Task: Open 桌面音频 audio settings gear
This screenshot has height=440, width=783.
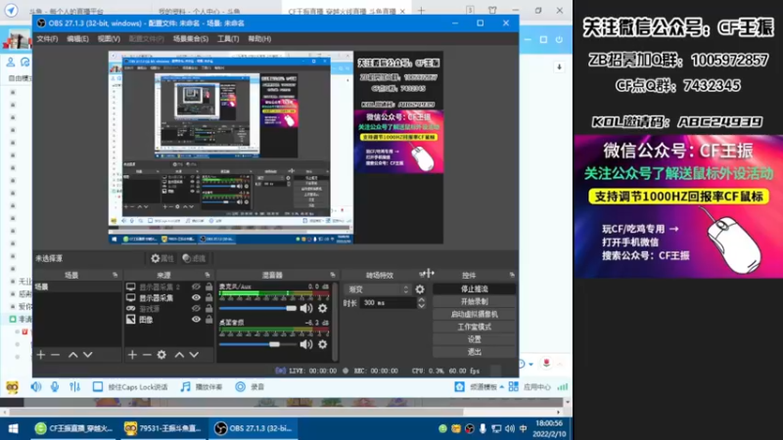Action: pos(323,344)
